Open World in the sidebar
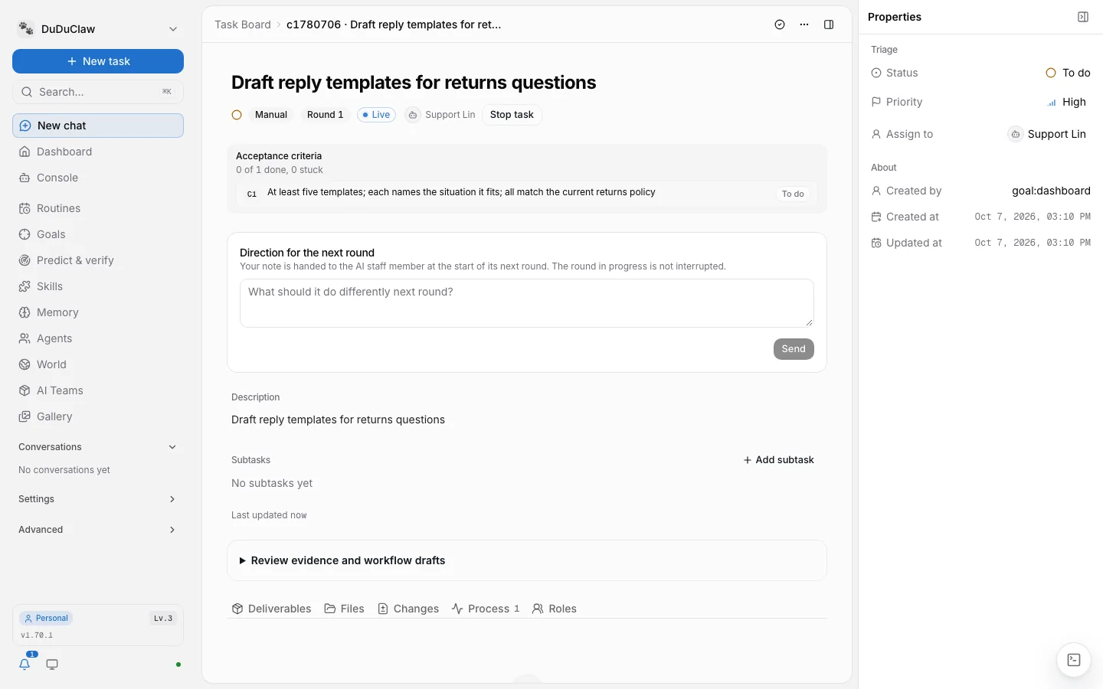This screenshot has height=689, width=1103. click(x=98, y=364)
